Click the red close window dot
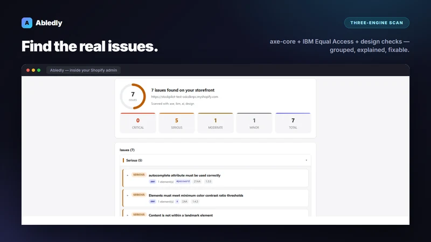 [x=28, y=70]
